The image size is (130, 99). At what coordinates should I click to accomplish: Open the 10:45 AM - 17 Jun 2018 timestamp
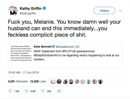coord(23,72)
